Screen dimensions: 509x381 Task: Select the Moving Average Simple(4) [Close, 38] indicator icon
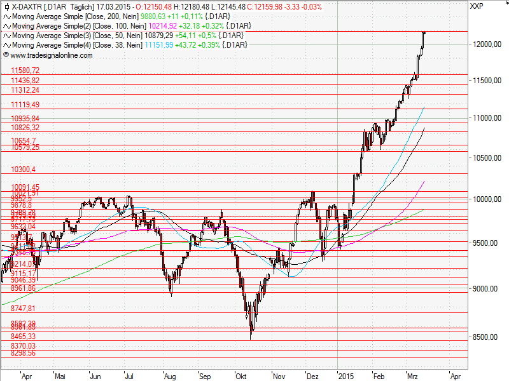(6, 45)
